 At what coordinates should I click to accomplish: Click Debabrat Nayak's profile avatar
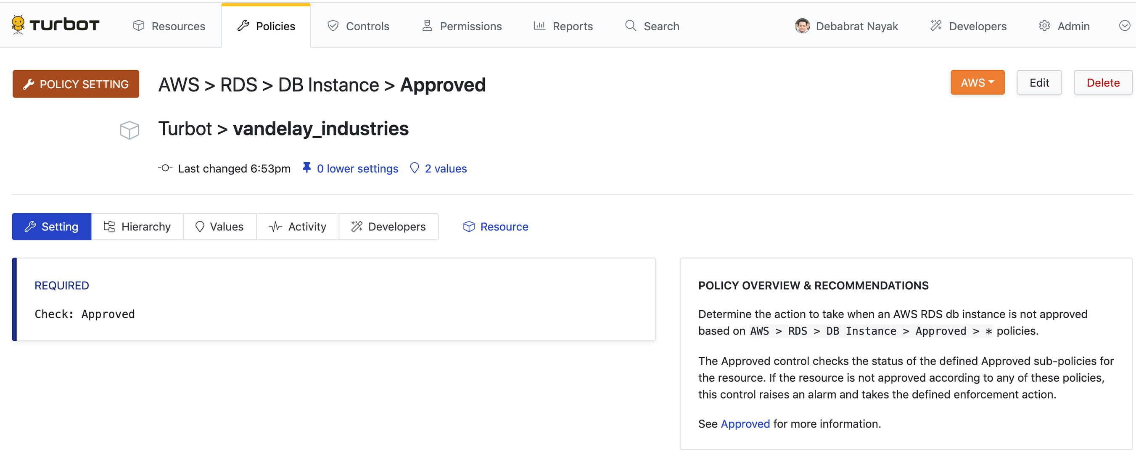tap(803, 26)
